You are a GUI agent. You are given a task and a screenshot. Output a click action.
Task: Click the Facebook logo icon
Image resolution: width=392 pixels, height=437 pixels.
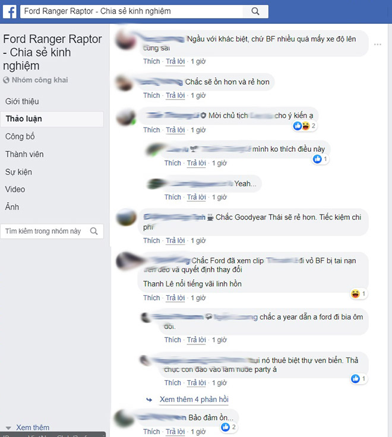pyautogui.click(x=10, y=11)
